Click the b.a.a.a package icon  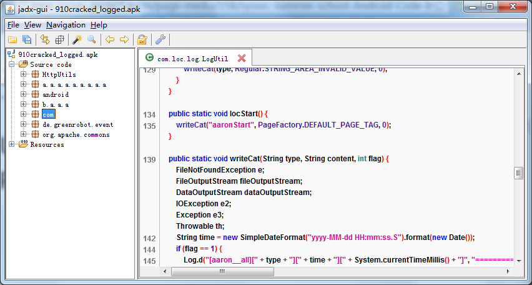point(36,104)
